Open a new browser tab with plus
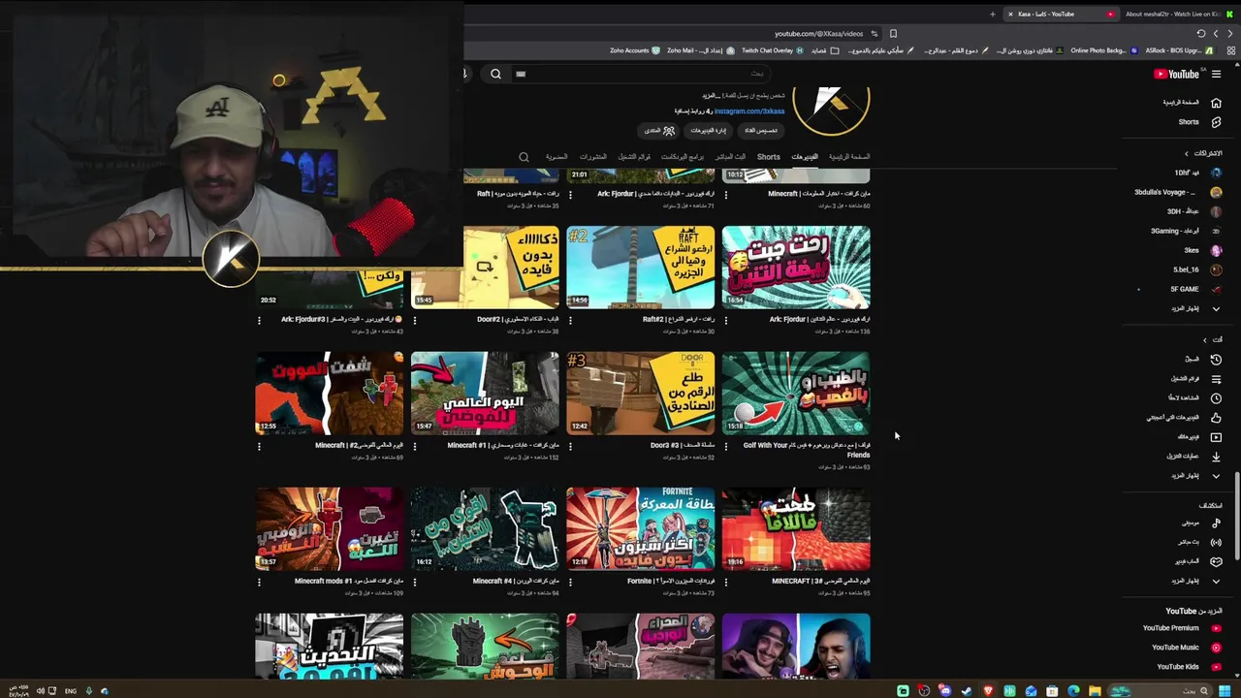The width and height of the screenshot is (1241, 698). coord(992,14)
